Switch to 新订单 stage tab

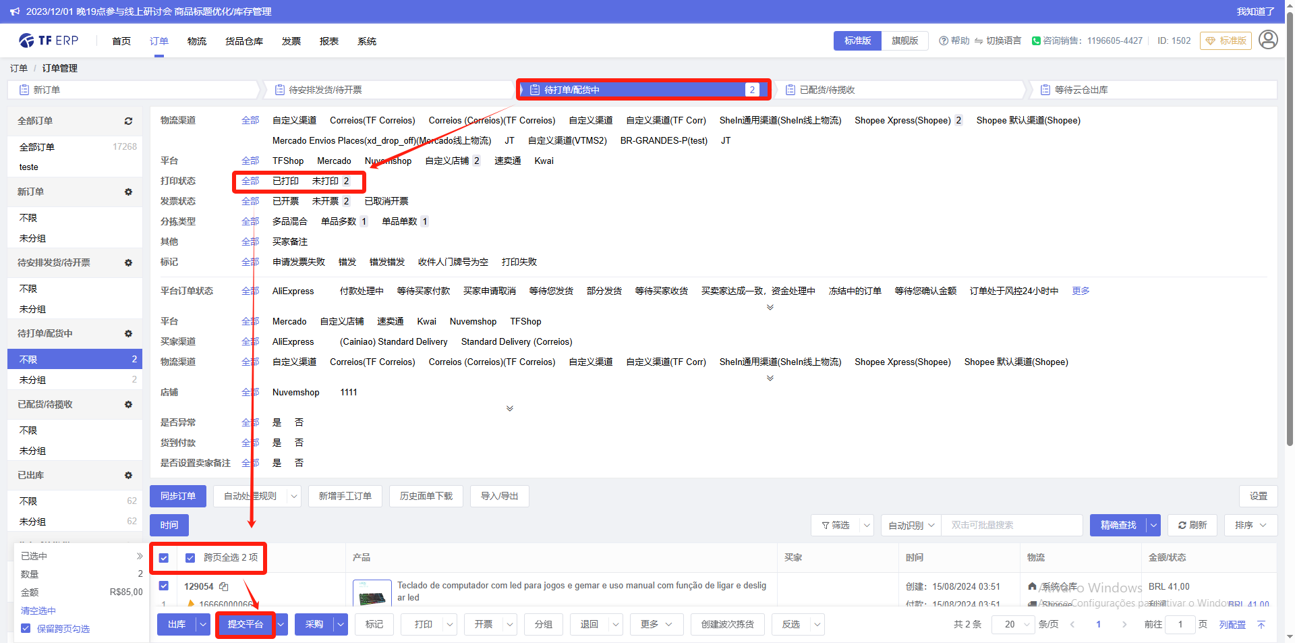[x=133, y=90]
